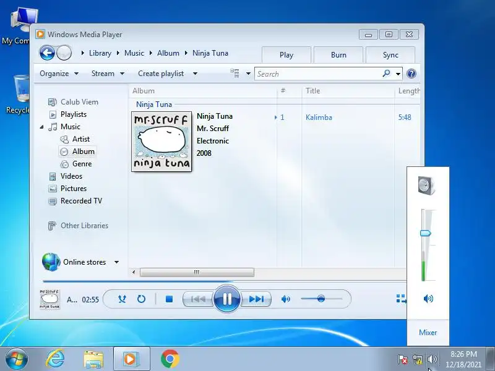
Task: Skip to the next track
Action: [x=256, y=299]
